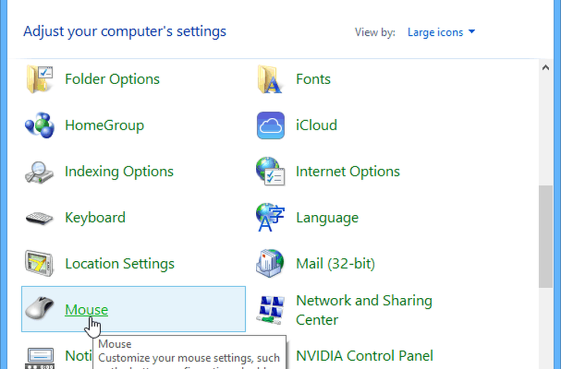Image resolution: width=561 pixels, height=369 pixels.
Task: Click the vertical scrollbar thumb
Action: 545,236
